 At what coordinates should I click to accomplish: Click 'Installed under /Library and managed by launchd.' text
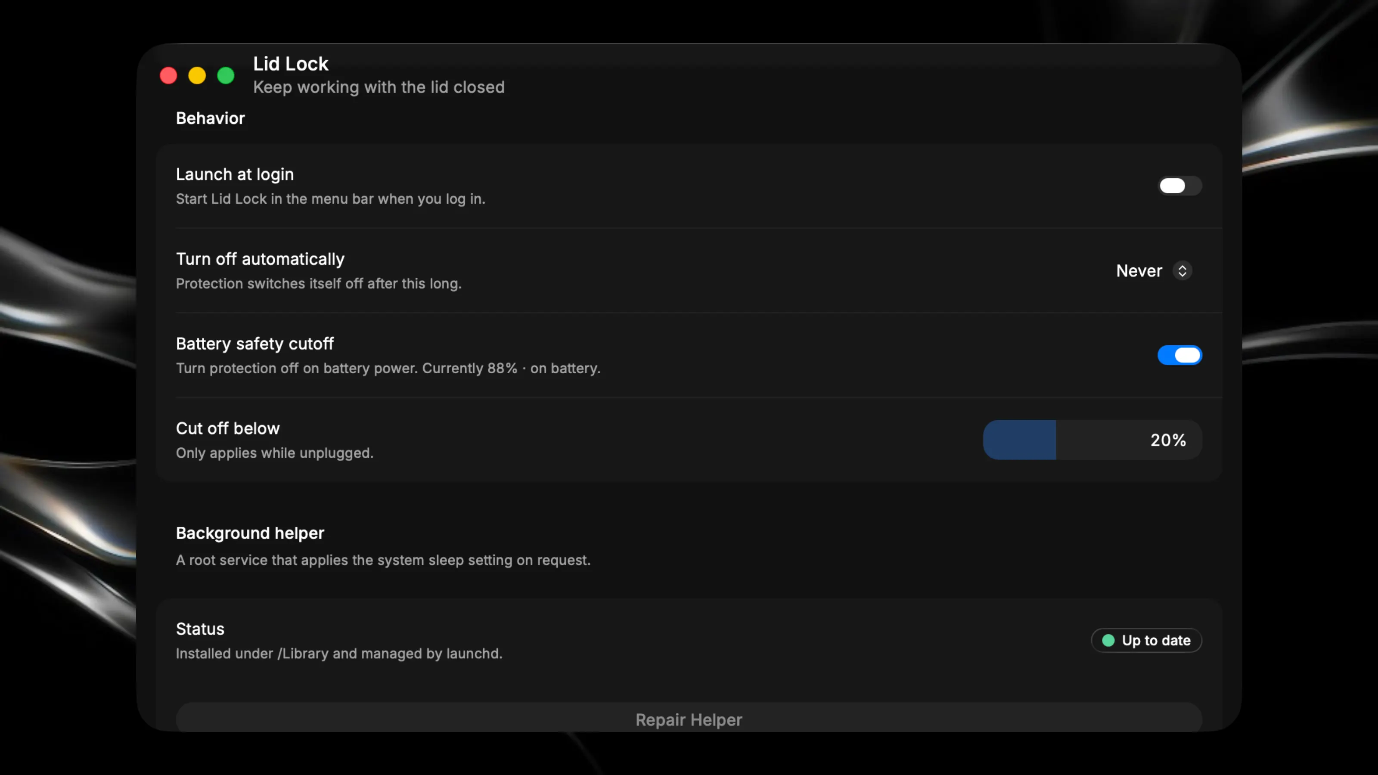click(339, 654)
